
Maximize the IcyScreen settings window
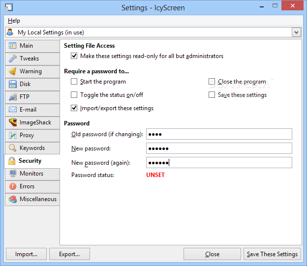(275, 6)
